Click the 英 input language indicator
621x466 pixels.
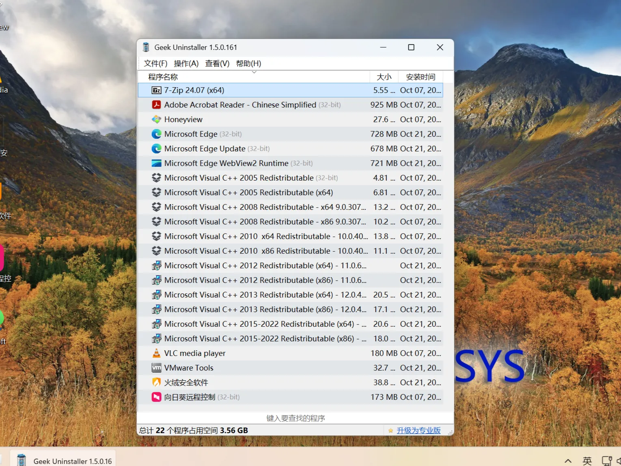tap(586, 460)
